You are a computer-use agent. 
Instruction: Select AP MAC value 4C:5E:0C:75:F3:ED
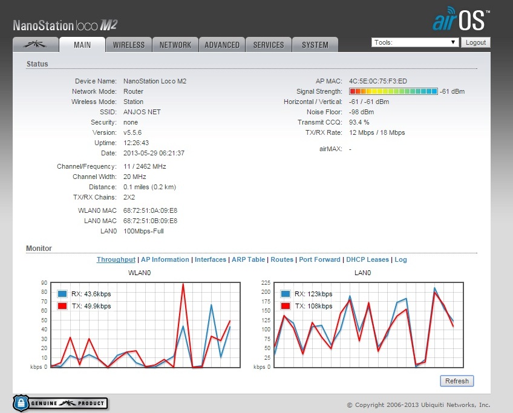coord(378,81)
